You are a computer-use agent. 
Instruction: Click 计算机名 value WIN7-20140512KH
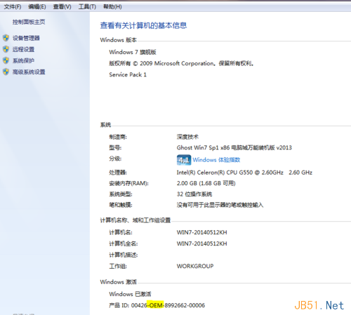click(x=201, y=232)
